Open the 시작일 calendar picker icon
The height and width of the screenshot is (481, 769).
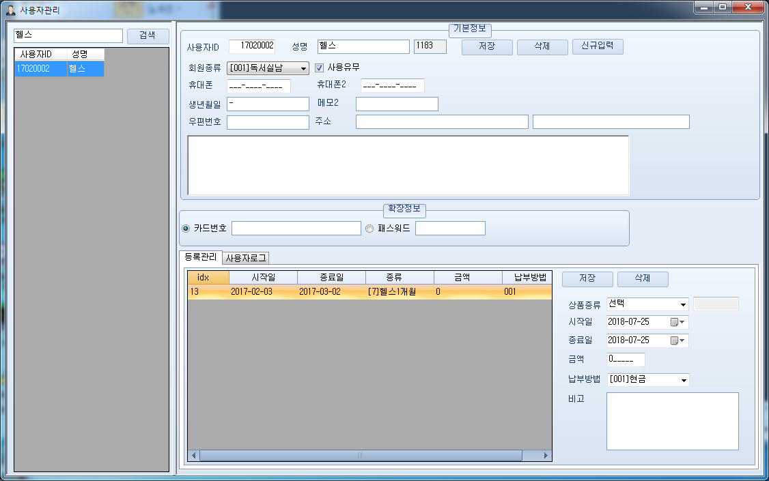point(673,322)
